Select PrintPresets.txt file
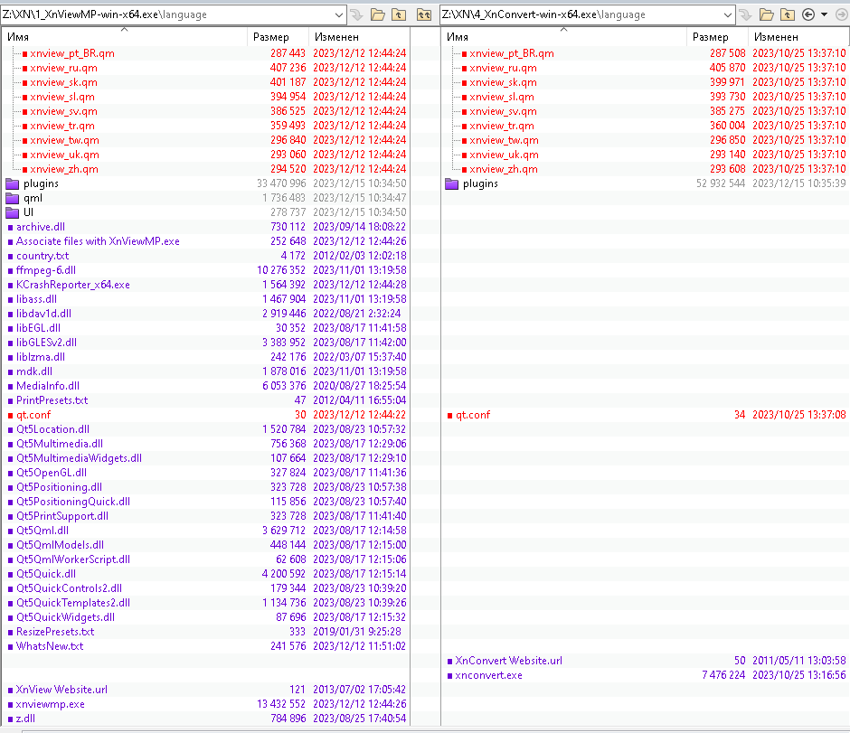Image resolution: width=850 pixels, height=733 pixels. coord(52,400)
